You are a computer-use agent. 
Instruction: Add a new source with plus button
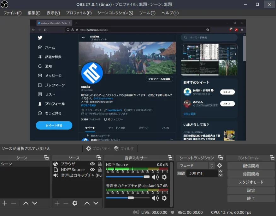tap(57, 203)
